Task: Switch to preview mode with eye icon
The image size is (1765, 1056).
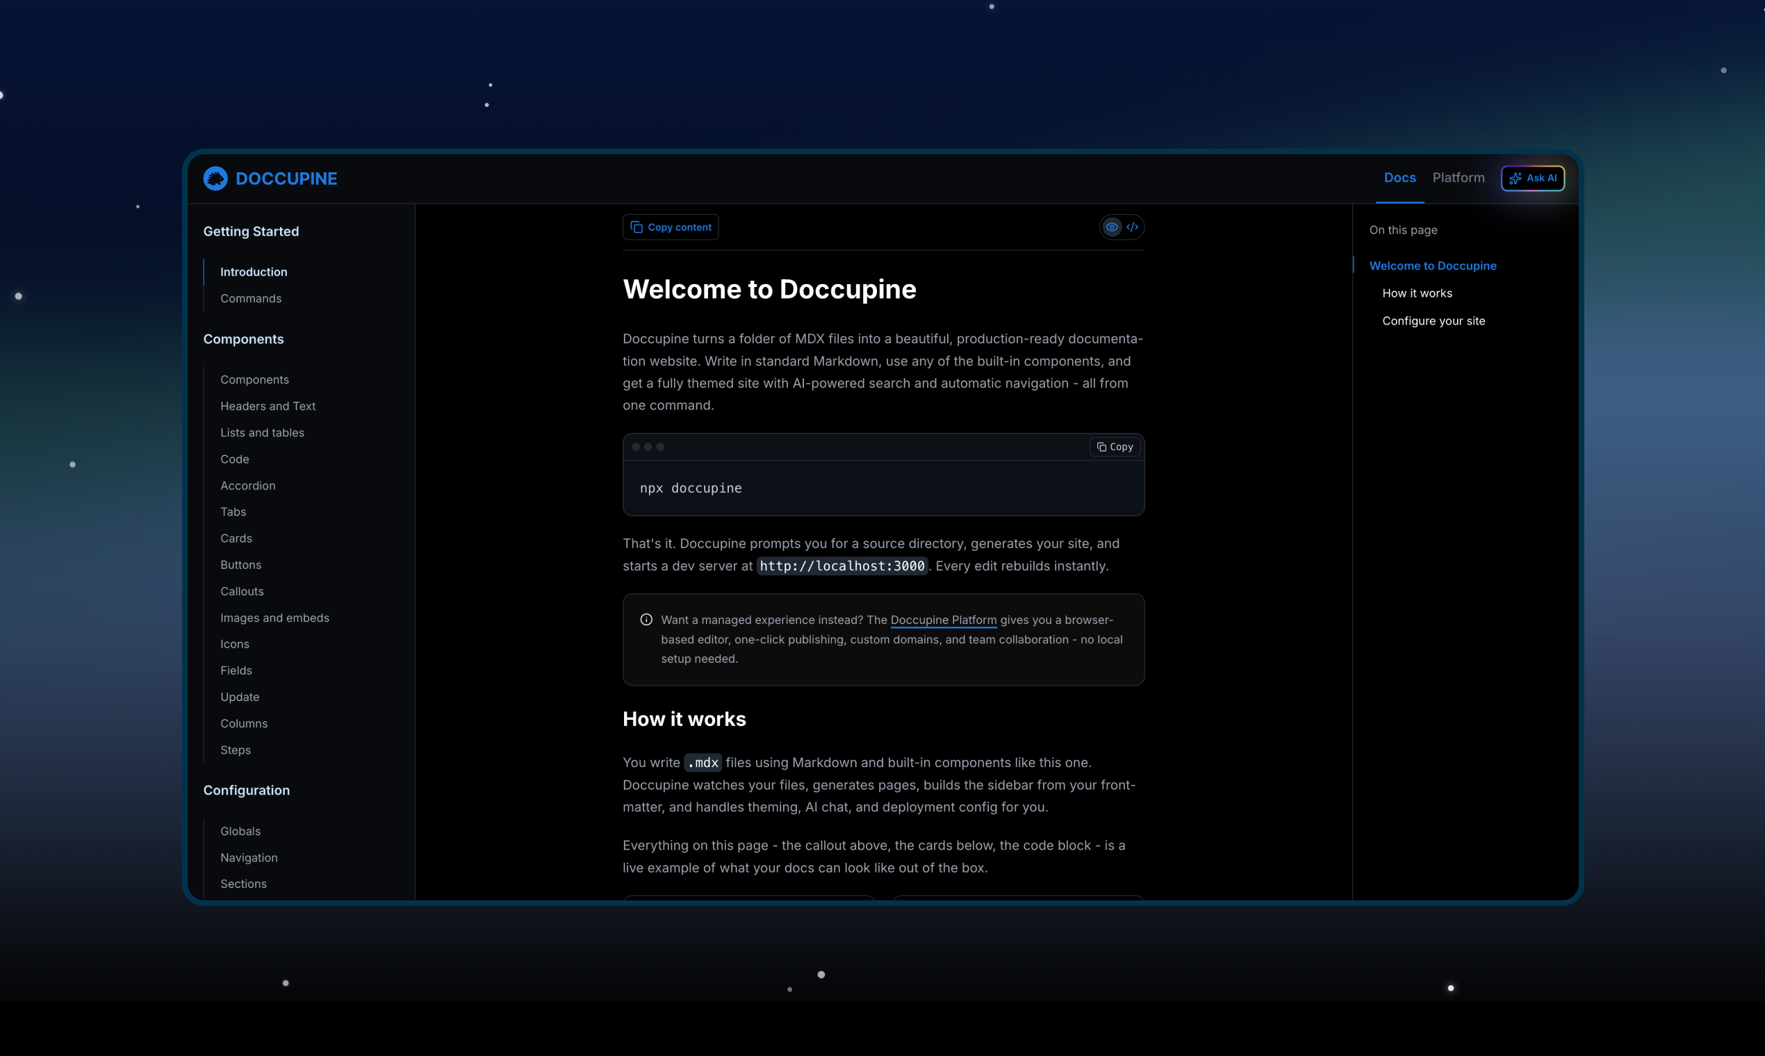Action: (1111, 227)
